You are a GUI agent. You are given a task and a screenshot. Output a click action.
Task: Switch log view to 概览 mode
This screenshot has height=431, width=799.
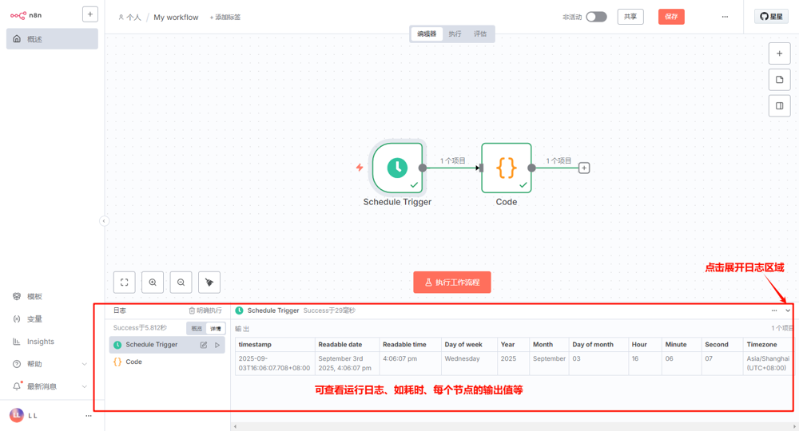click(x=197, y=328)
